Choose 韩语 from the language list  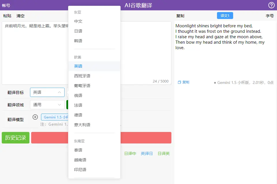click(94, 41)
